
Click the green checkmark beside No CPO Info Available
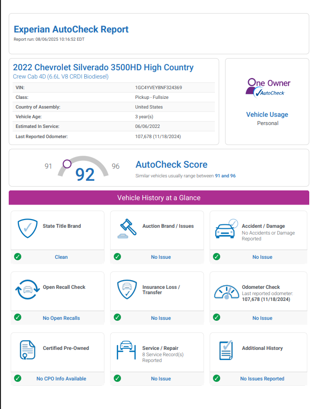click(x=17, y=378)
